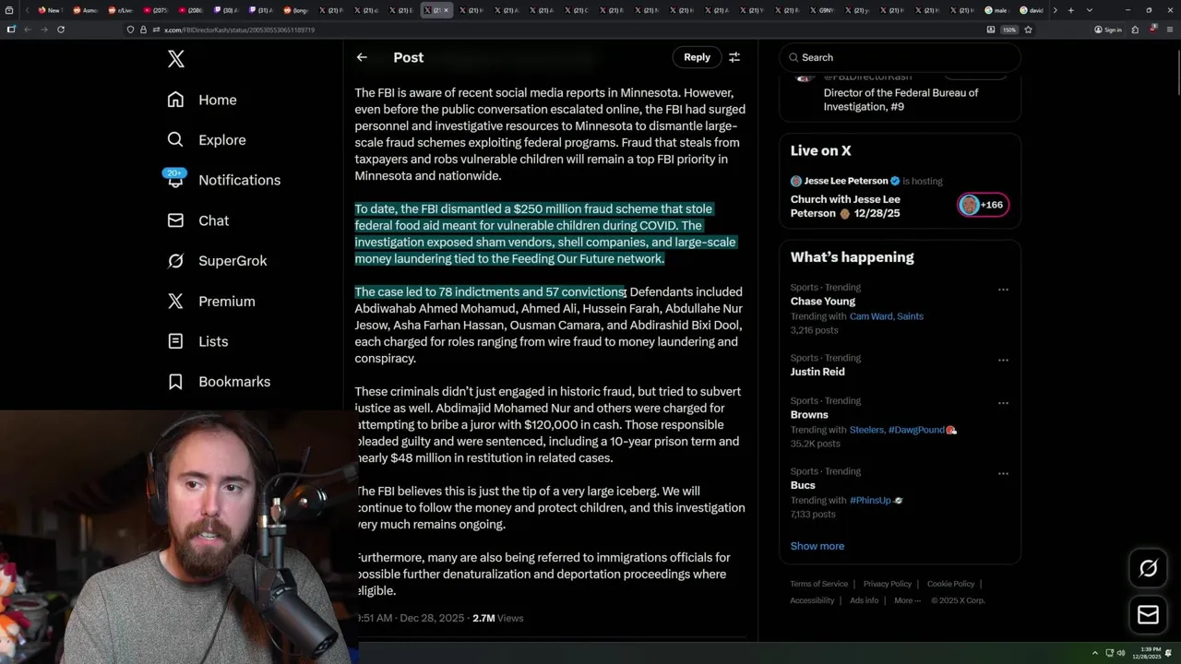Expand the More footer menu

click(x=907, y=600)
